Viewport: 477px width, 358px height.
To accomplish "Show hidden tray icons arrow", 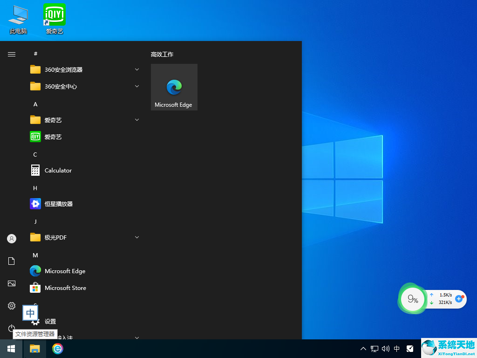I will (363, 349).
